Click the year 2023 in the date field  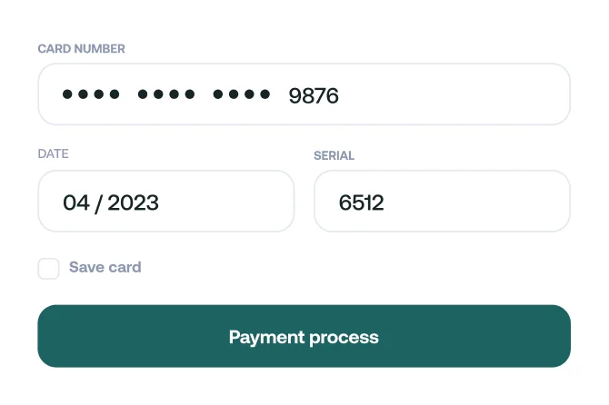[x=133, y=202]
